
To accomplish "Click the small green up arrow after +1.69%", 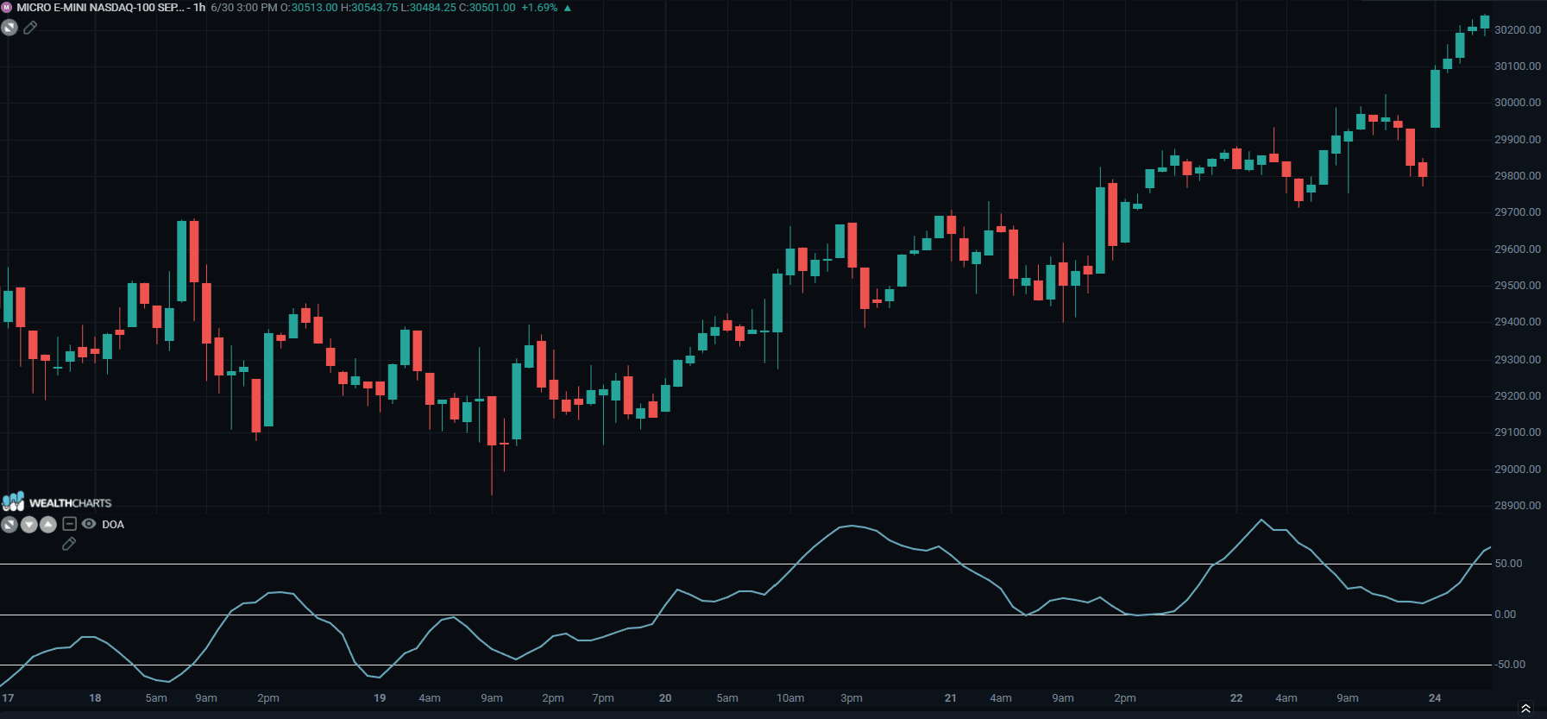I will [x=568, y=8].
